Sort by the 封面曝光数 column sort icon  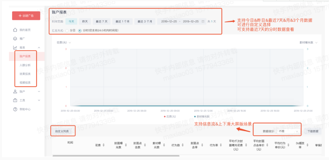tap(126, 145)
